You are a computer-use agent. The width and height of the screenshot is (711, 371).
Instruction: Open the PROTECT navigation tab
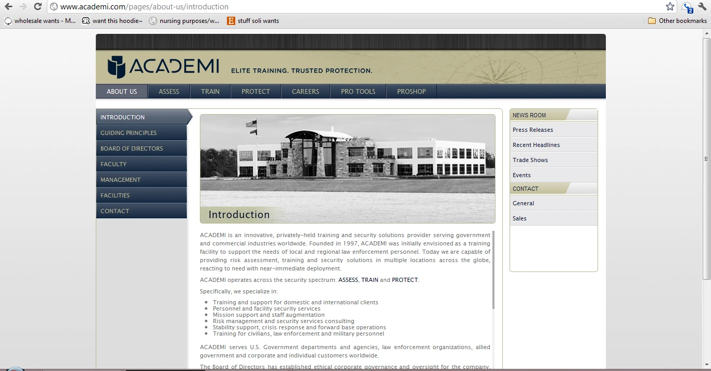256,91
